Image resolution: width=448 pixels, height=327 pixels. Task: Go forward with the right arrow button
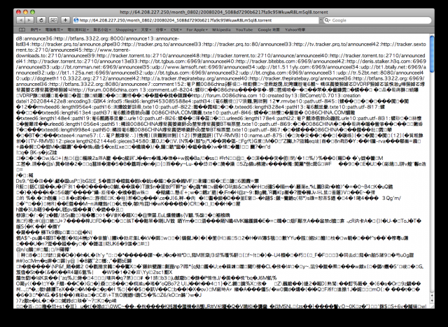29,20
